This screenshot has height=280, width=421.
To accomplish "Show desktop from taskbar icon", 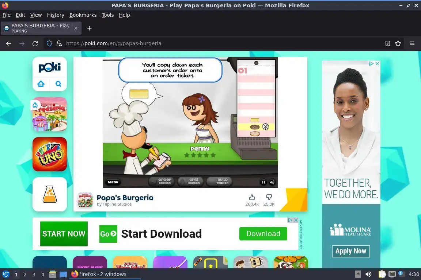I will pos(63,275).
